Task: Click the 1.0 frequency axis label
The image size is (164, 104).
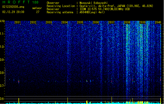Action: click(x=2, y=47)
